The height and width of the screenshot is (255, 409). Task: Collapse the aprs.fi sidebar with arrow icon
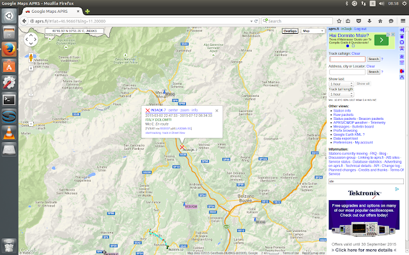[x=402, y=30]
